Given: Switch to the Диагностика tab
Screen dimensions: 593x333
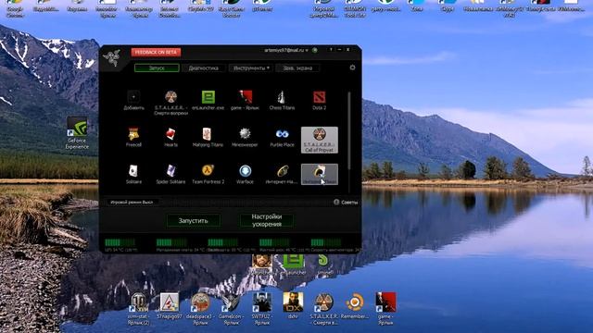Looking at the screenshot, I should (204, 68).
